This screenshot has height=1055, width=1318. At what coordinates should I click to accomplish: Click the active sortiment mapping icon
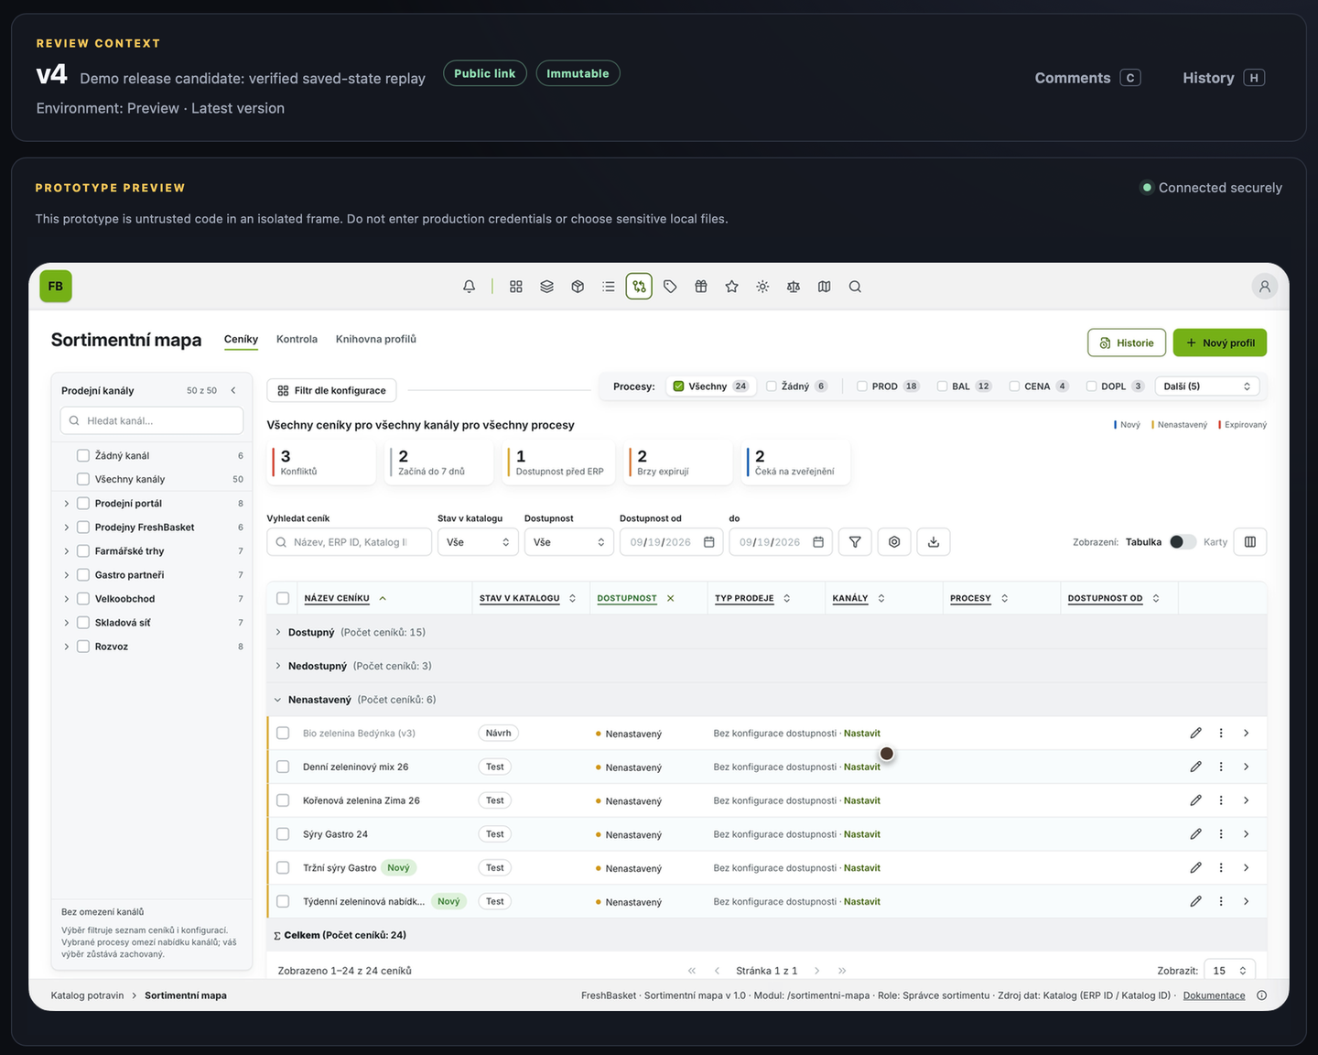[x=639, y=287]
